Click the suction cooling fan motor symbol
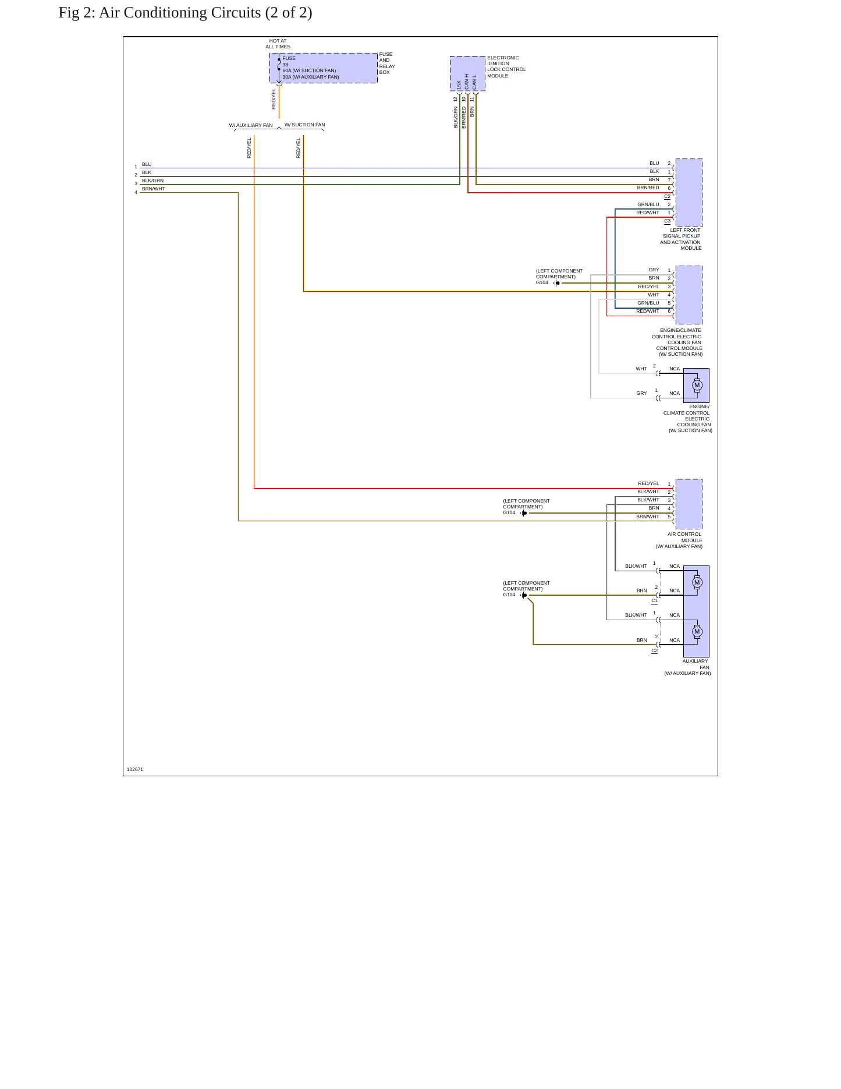This screenshot has height=1089, width=841. [697, 385]
